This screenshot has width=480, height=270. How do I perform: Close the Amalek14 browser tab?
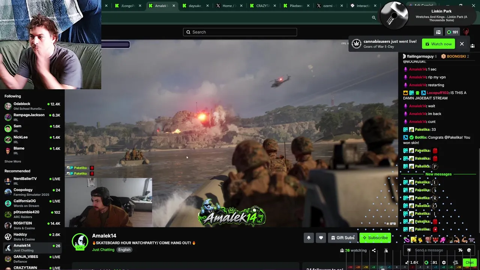[x=174, y=6]
